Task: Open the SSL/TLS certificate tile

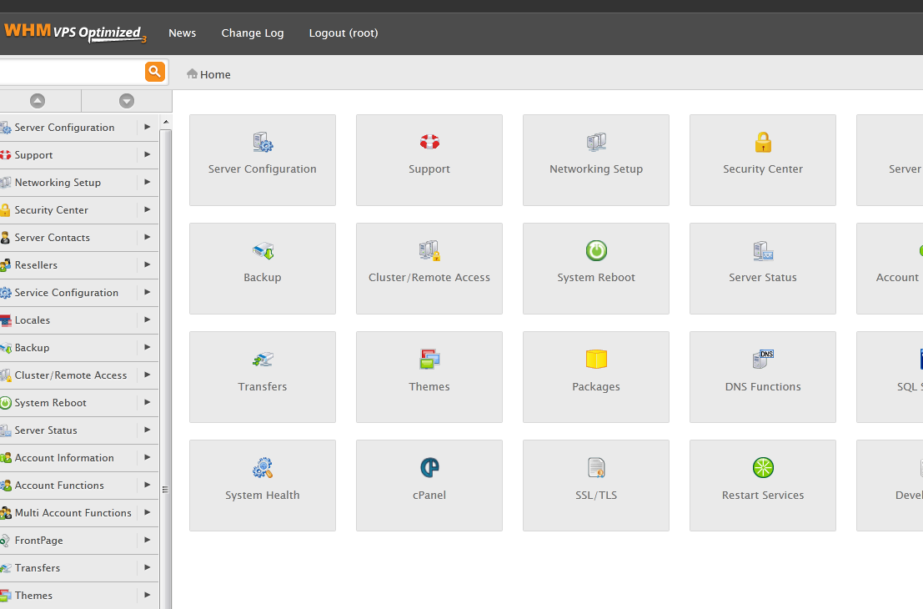Action: click(595, 486)
